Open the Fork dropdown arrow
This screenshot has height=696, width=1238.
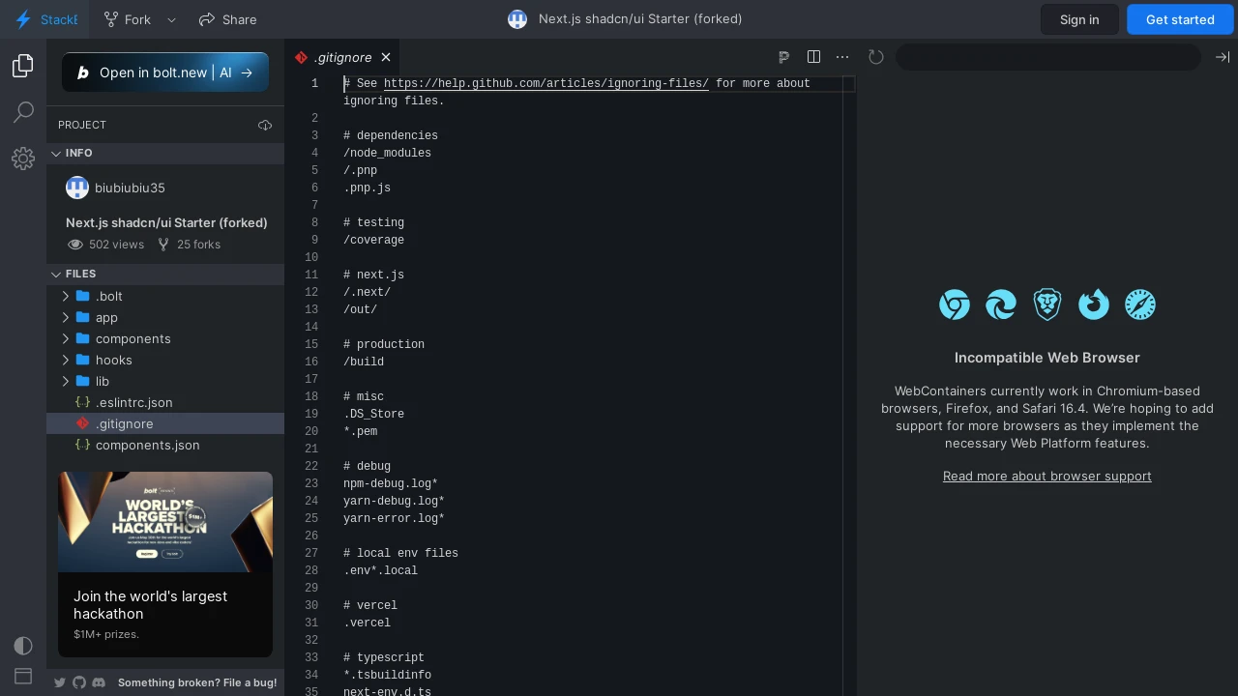171,19
